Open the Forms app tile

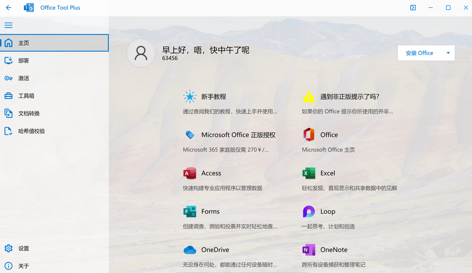[x=210, y=211]
